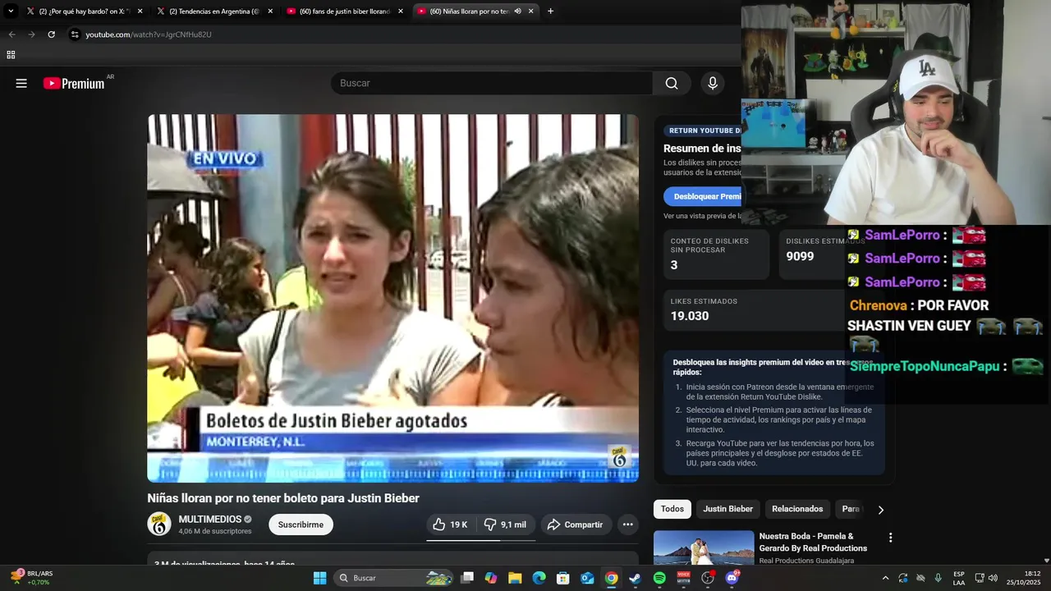The width and height of the screenshot is (1051, 591).
Task: Click the video title 'Niñas lloran por no tener boleto'
Action: pos(283,498)
